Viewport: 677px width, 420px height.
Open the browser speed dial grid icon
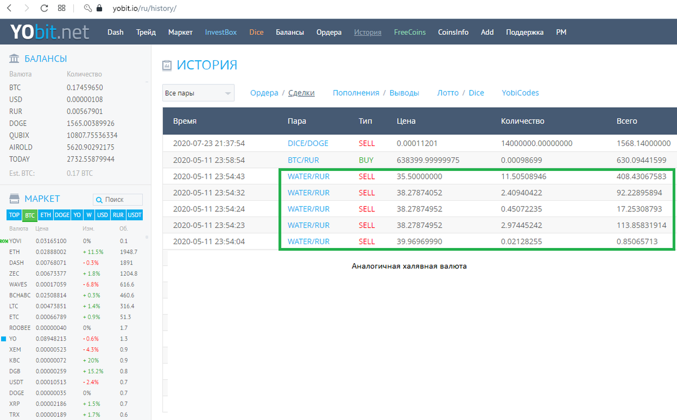click(61, 8)
